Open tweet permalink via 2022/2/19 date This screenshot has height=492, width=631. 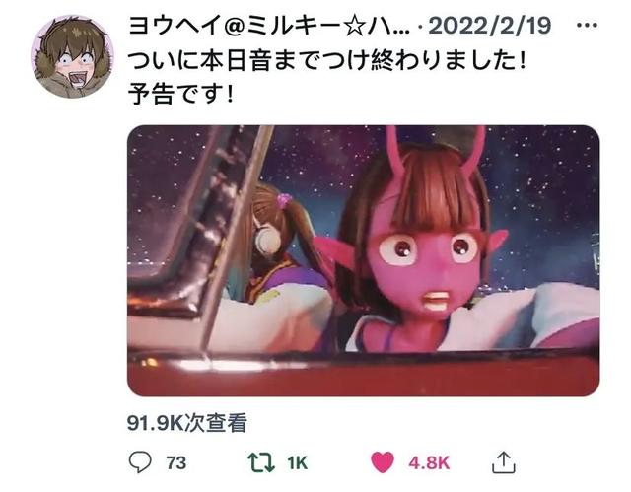coord(489,26)
